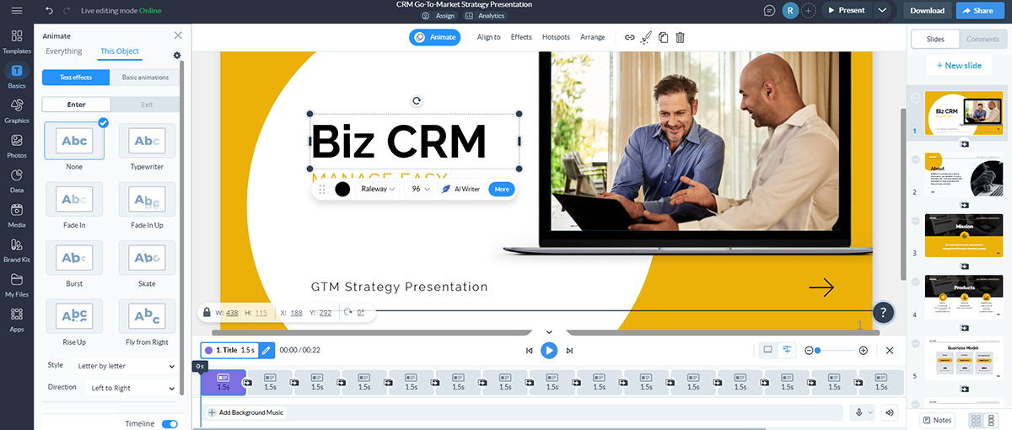Click the Download button
Image resolution: width=1012 pixels, height=430 pixels.
927,11
